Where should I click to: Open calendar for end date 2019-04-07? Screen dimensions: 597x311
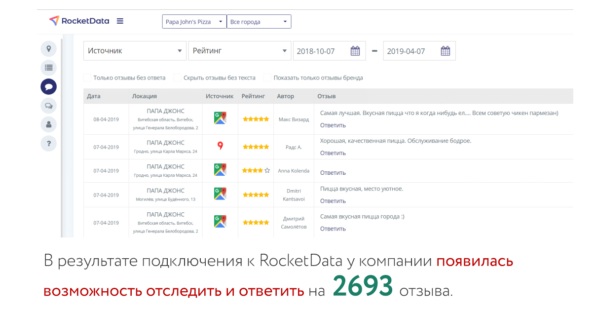pos(445,51)
